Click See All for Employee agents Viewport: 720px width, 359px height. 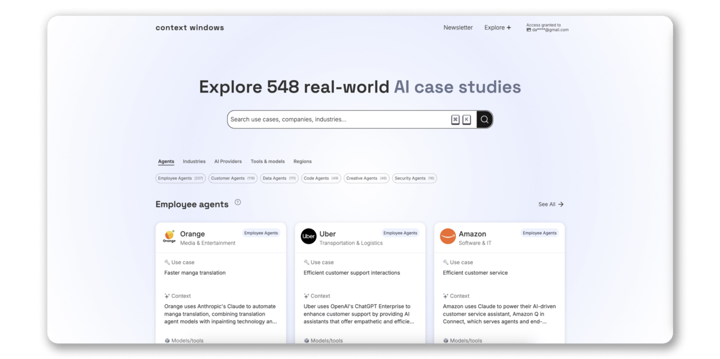tap(551, 205)
